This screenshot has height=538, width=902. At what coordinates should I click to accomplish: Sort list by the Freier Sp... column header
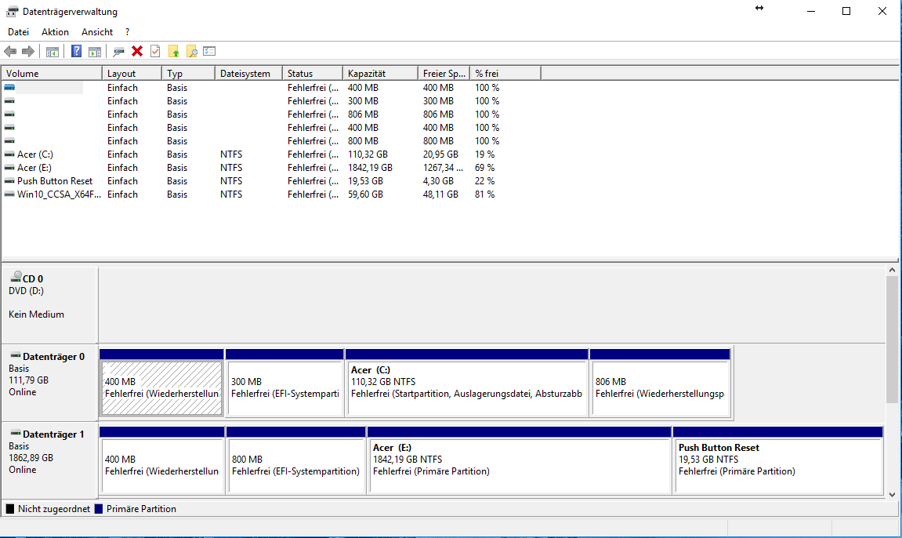click(x=444, y=74)
